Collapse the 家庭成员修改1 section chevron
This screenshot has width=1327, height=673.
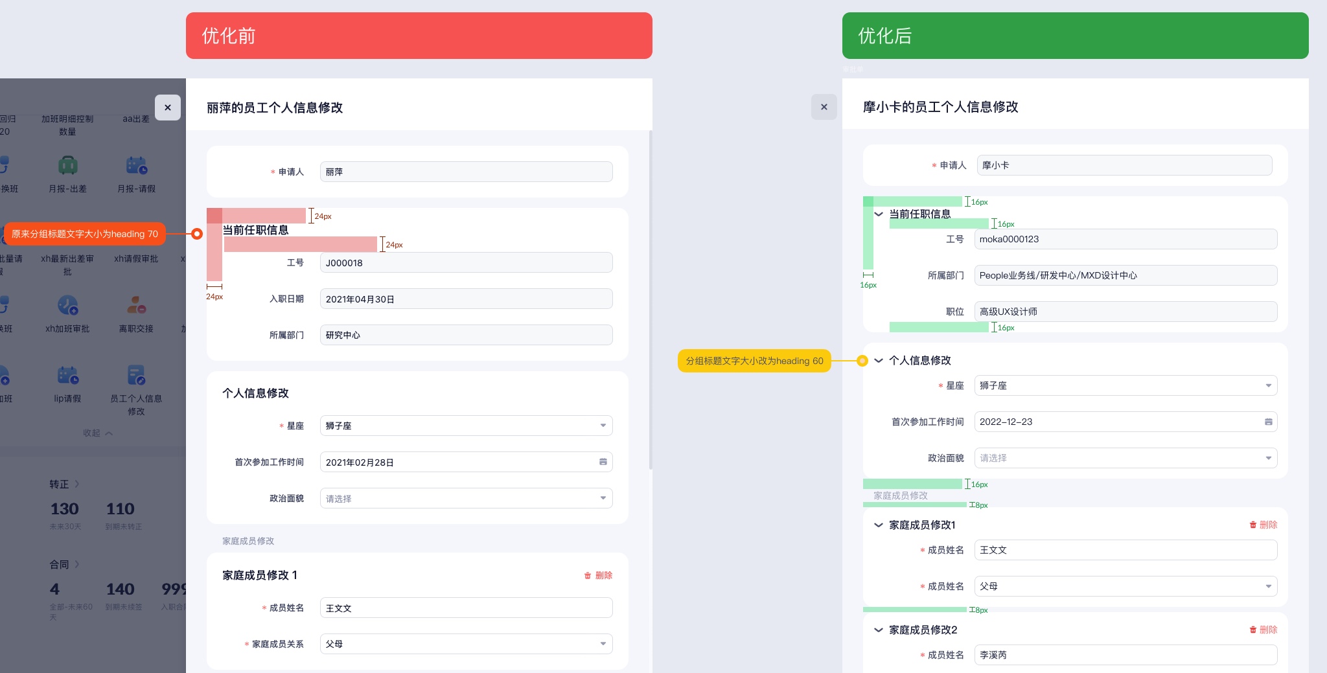click(x=879, y=525)
